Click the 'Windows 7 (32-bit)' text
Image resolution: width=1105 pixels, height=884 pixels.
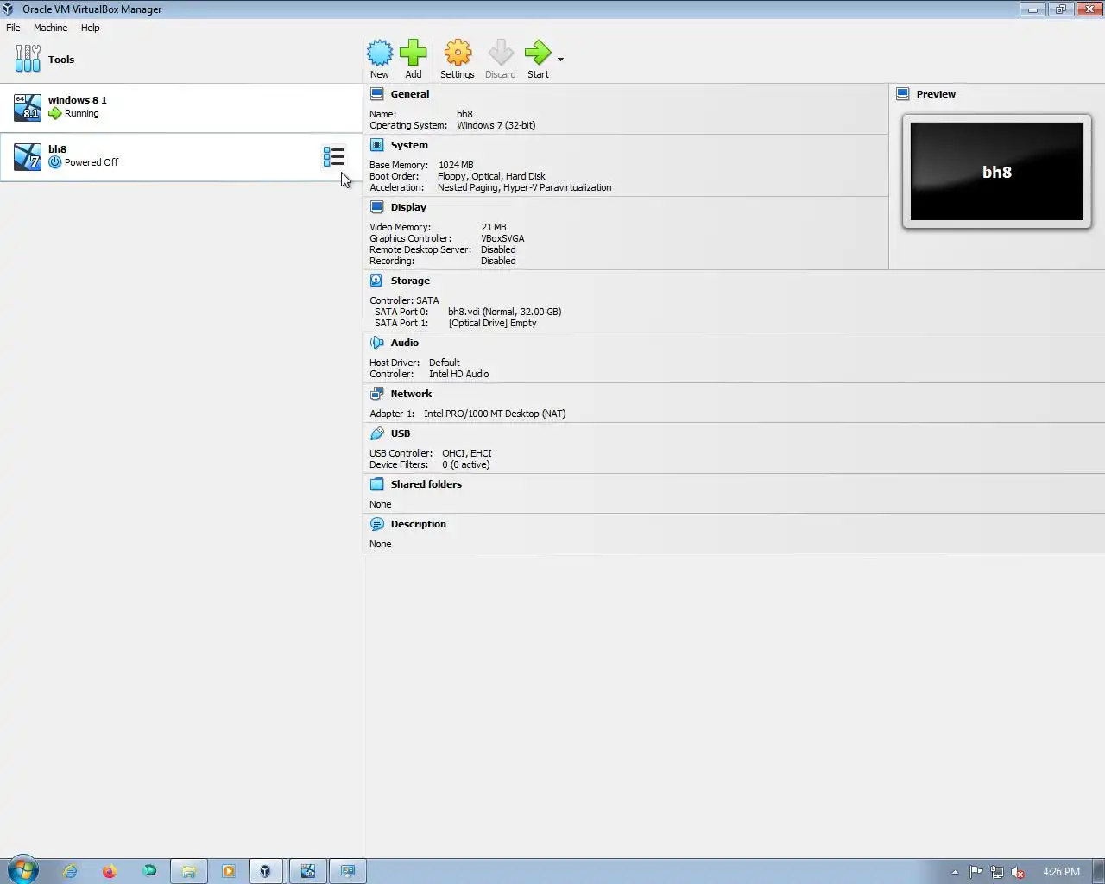[496, 125]
